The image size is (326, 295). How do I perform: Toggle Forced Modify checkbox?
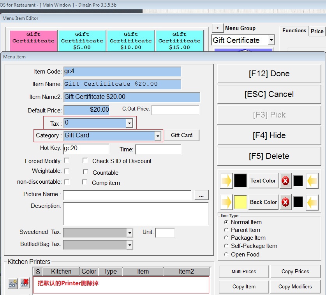pyautogui.click(x=67, y=160)
